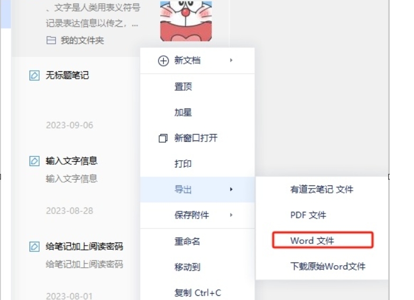Expand the 新文档 submenu arrow
The height and width of the screenshot is (300, 414).
tap(231, 60)
